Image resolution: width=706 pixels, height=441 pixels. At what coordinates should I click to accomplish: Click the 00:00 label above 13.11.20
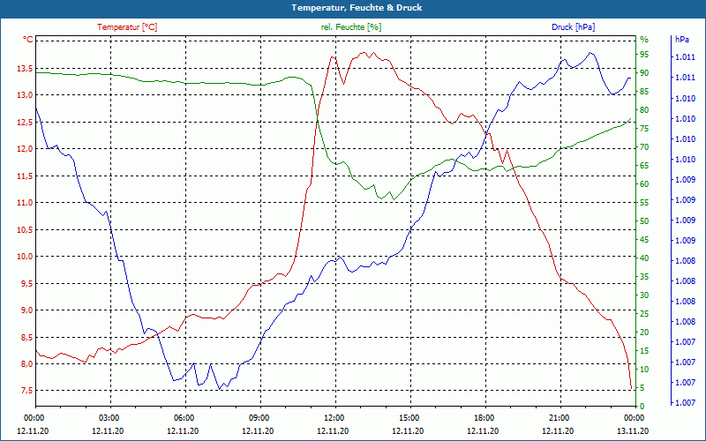634,417
